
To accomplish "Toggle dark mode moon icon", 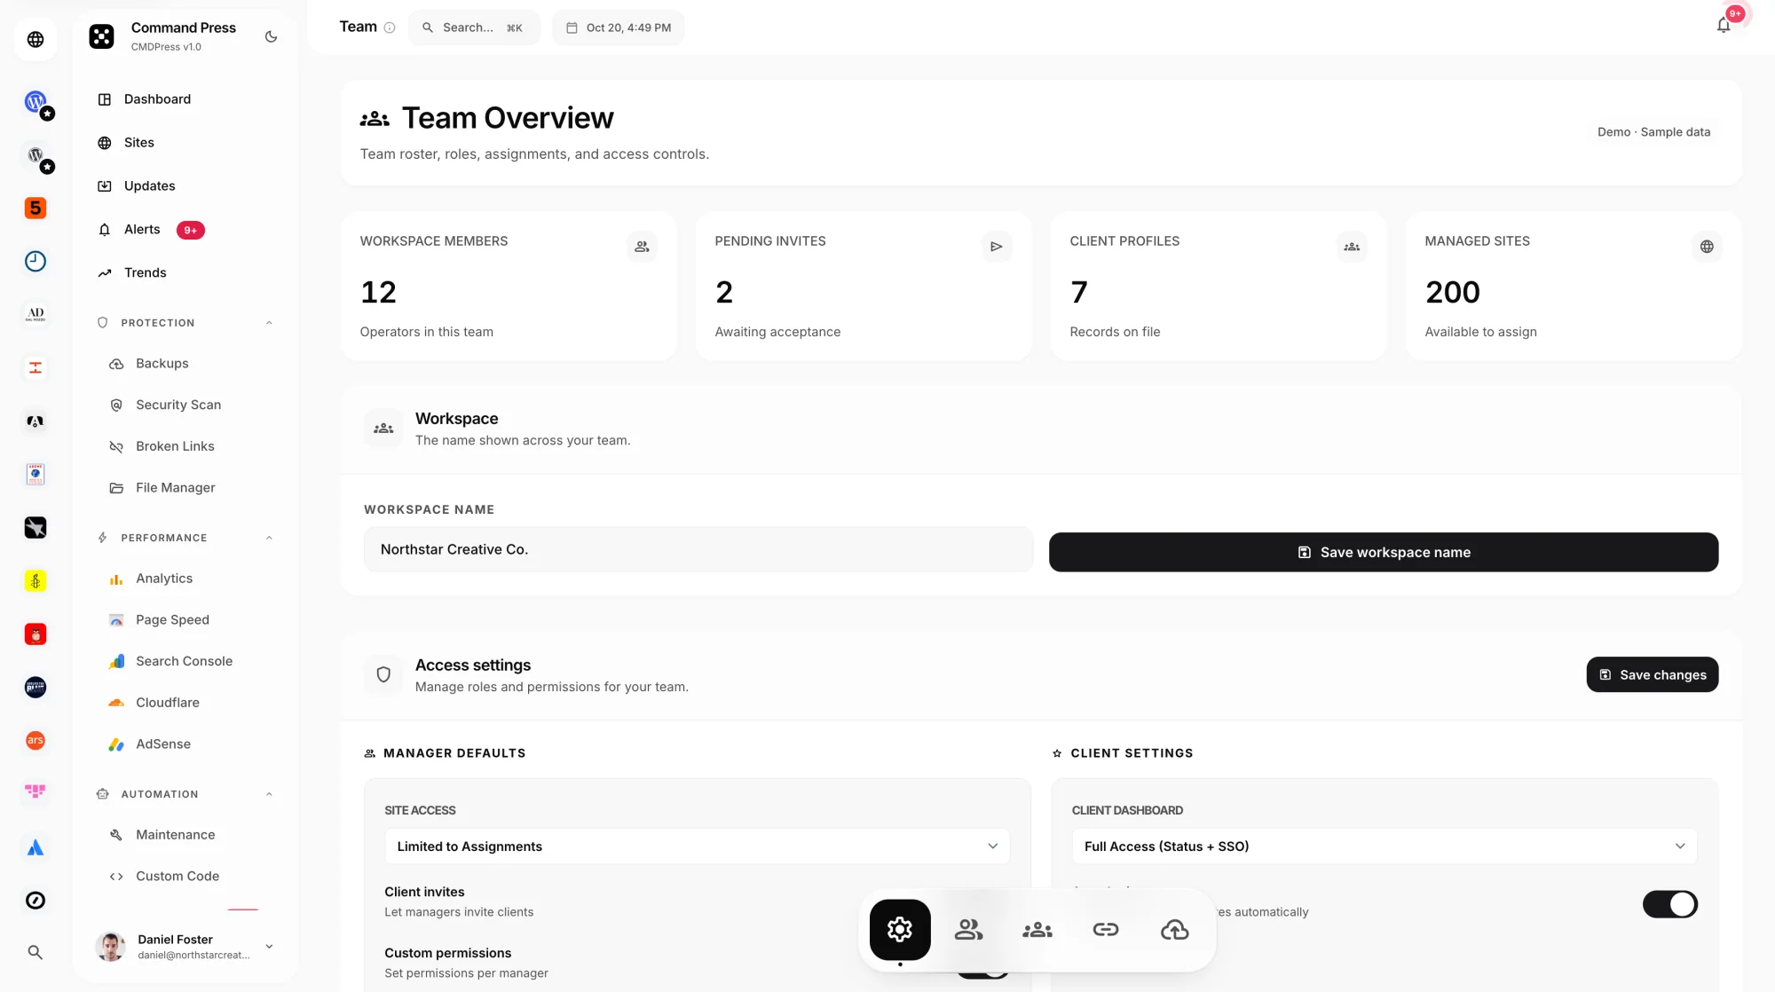I will [x=271, y=36].
